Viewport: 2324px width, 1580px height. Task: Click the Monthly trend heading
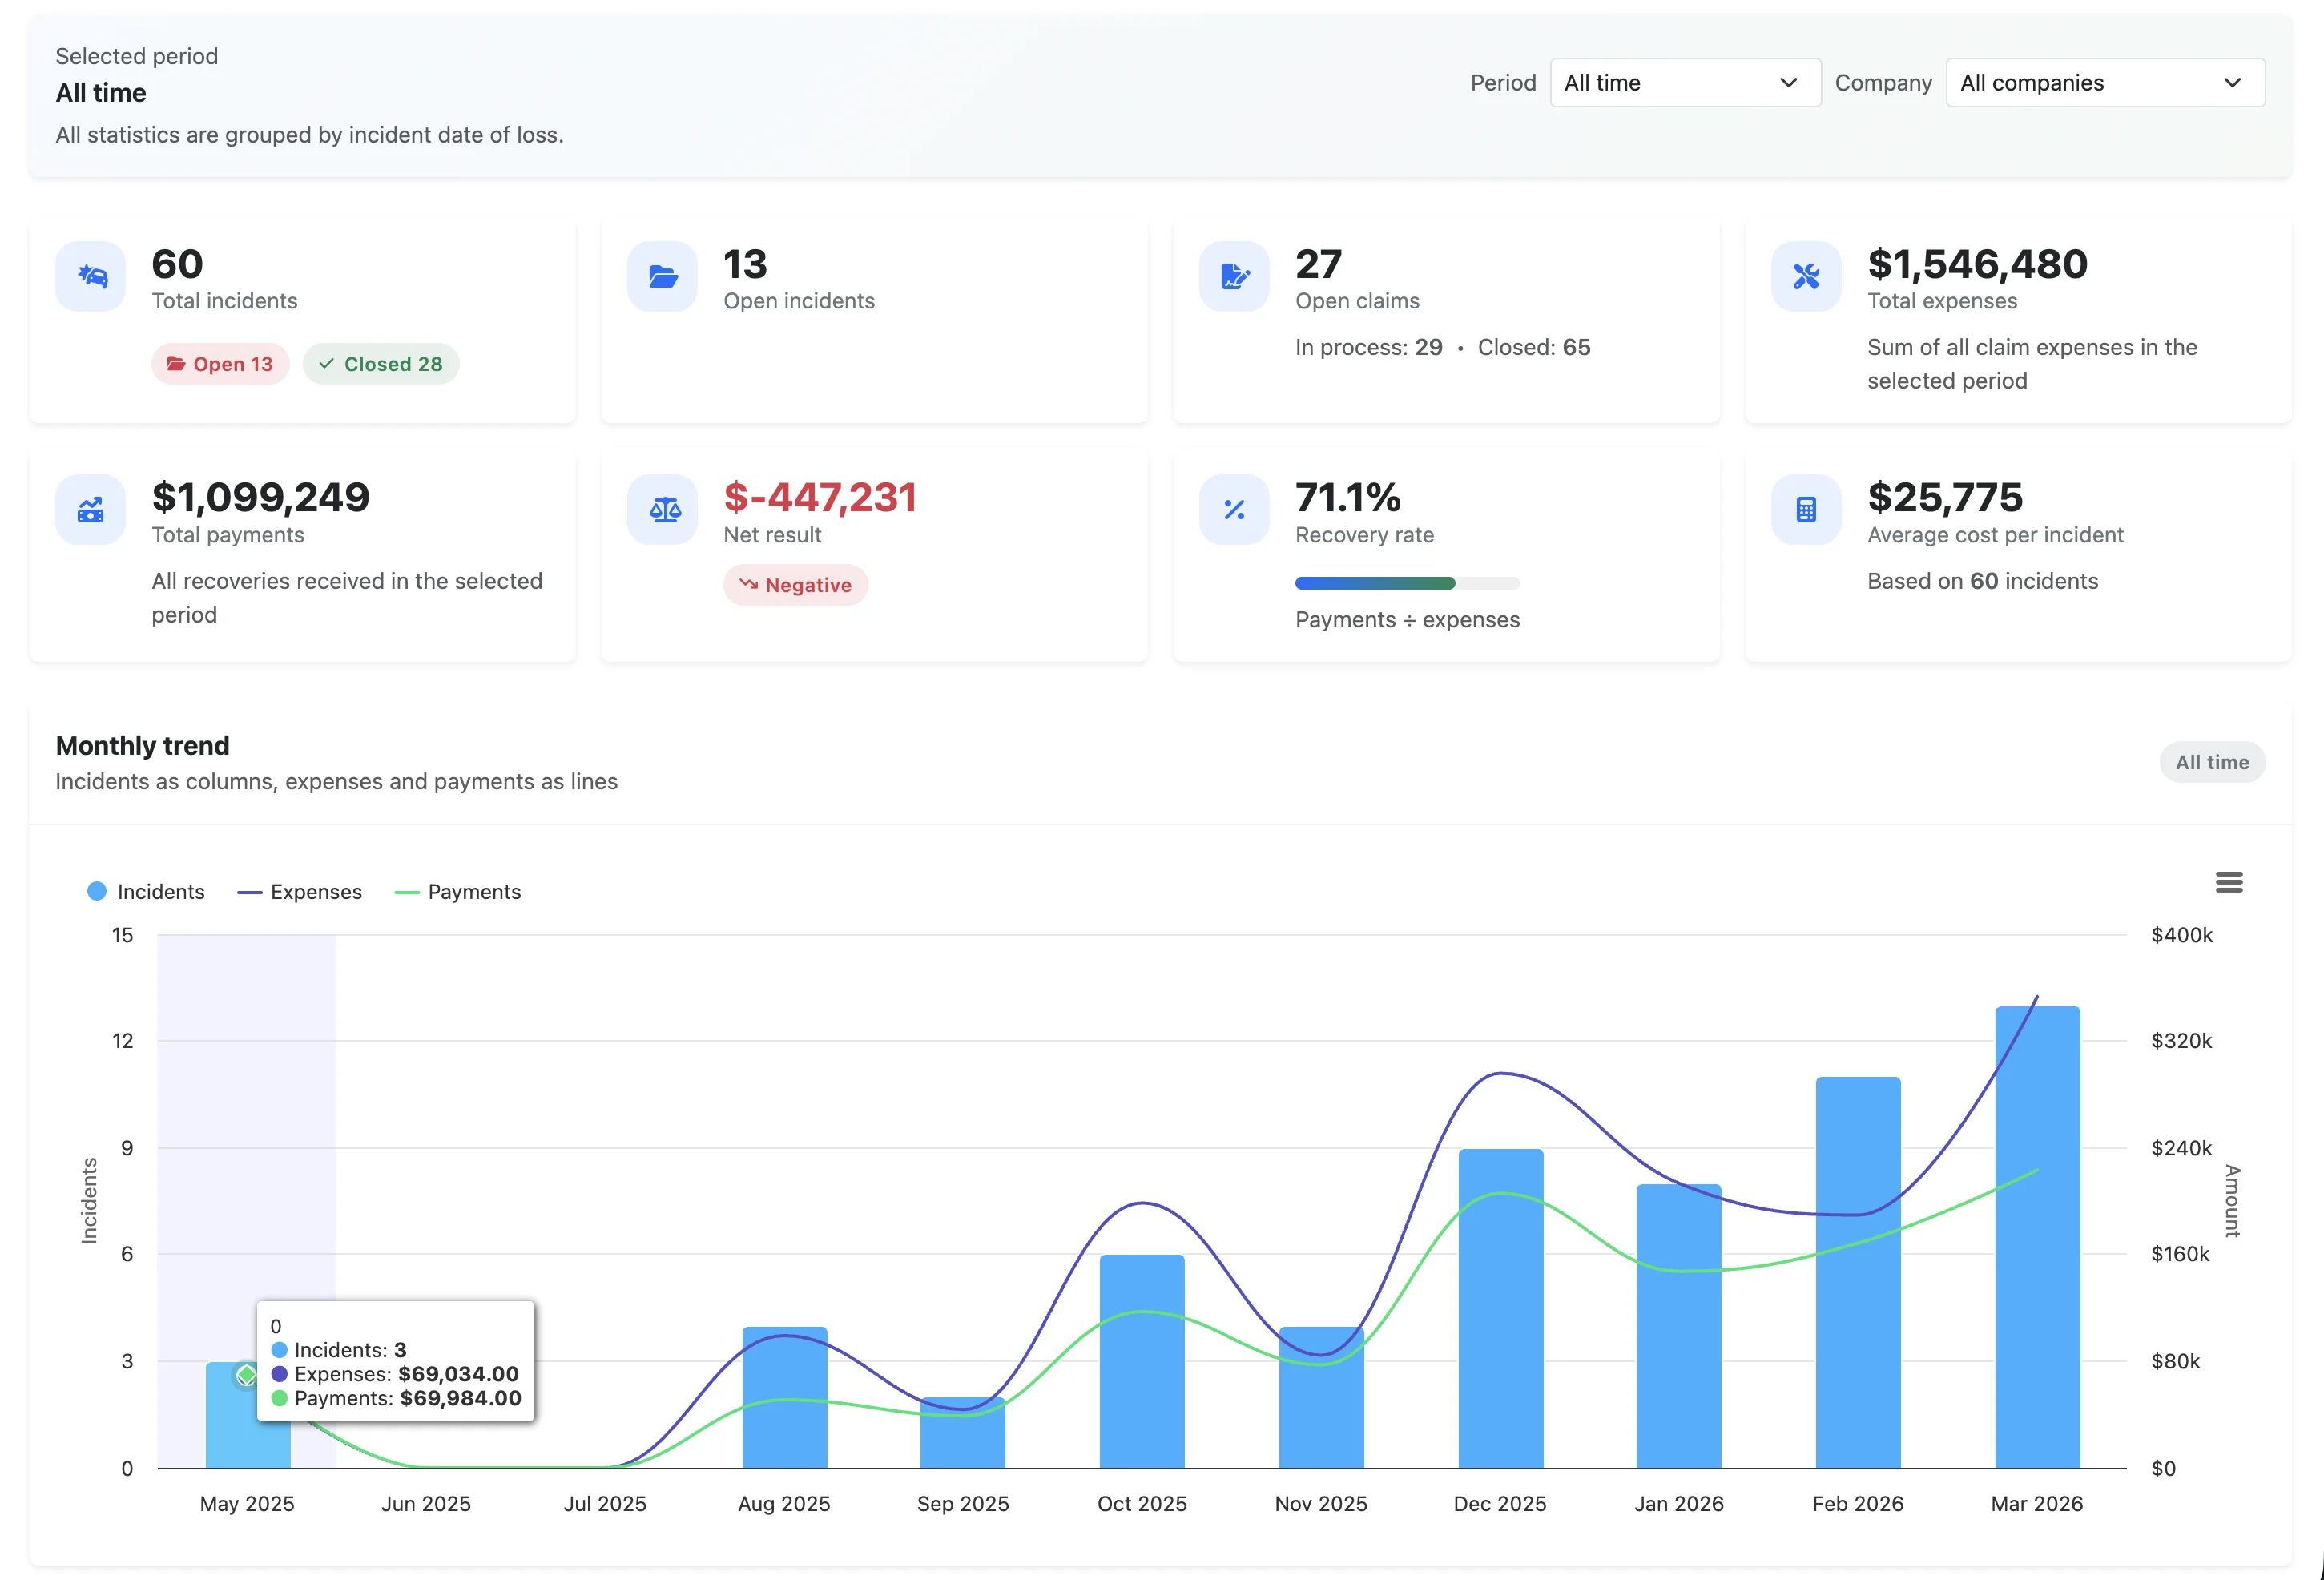click(142, 745)
